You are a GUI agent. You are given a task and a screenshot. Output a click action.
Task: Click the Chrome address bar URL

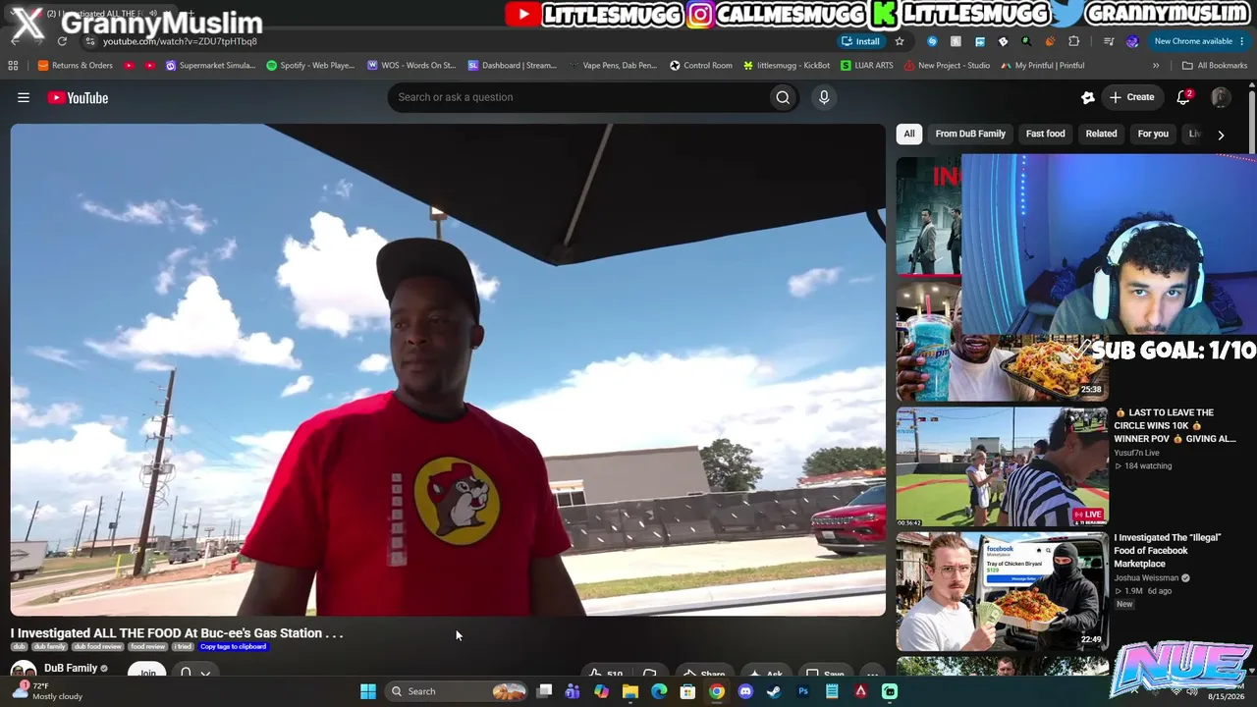(180, 41)
